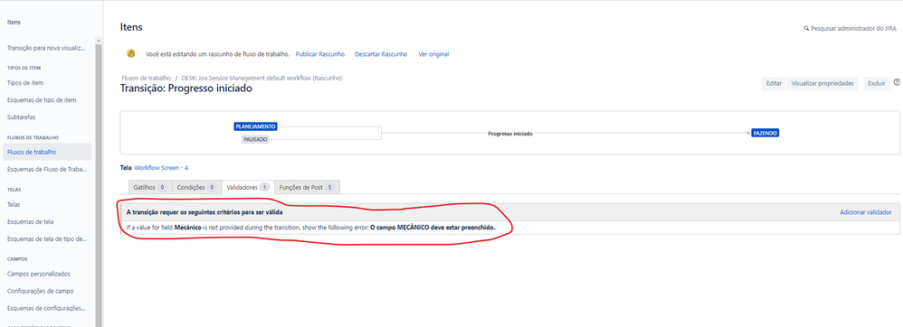Click the Mecânico validator rule text
The width and height of the screenshot is (903, 327).
point(311,229)
